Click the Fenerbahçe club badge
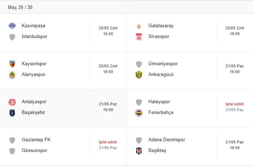Image resolution: width=253 pixels, height=166 pixels. coord(139,113)
